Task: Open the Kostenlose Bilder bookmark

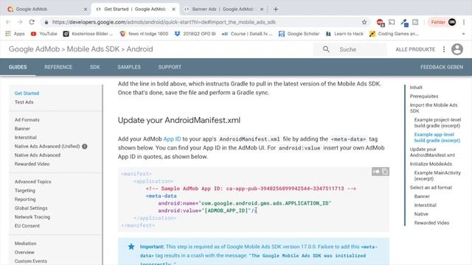Action: coord(88,34)
